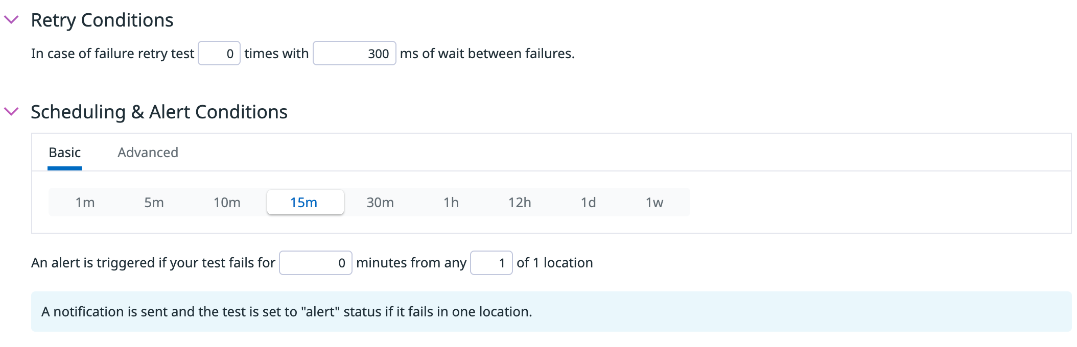Screen dimensions: 1077x347
Task: Pick the 1h frequency option
Action: (451, 203)
